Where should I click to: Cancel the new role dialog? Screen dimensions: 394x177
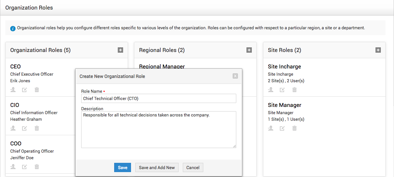point(193,167)
